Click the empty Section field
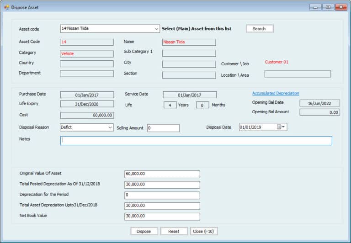 189,75
